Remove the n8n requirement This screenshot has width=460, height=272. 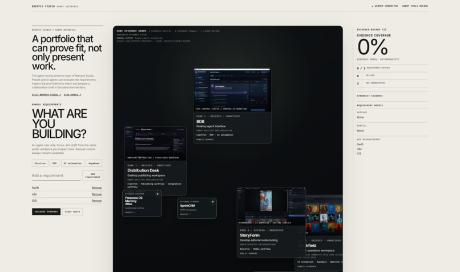click(x=96, y=194)
